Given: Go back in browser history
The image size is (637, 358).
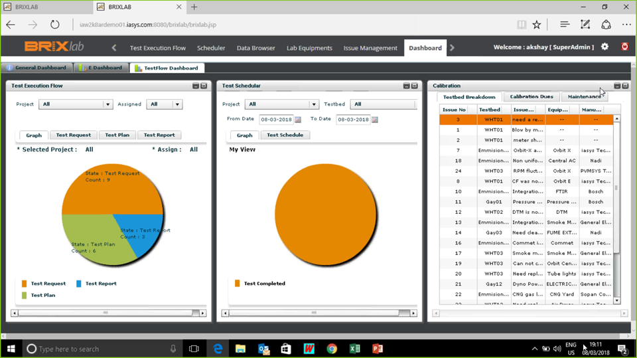Looking at the screenshot, I should click(11, 25).
